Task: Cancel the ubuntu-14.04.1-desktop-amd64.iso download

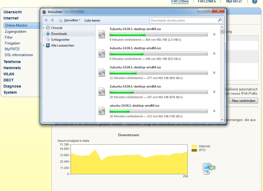Action: 214,111
